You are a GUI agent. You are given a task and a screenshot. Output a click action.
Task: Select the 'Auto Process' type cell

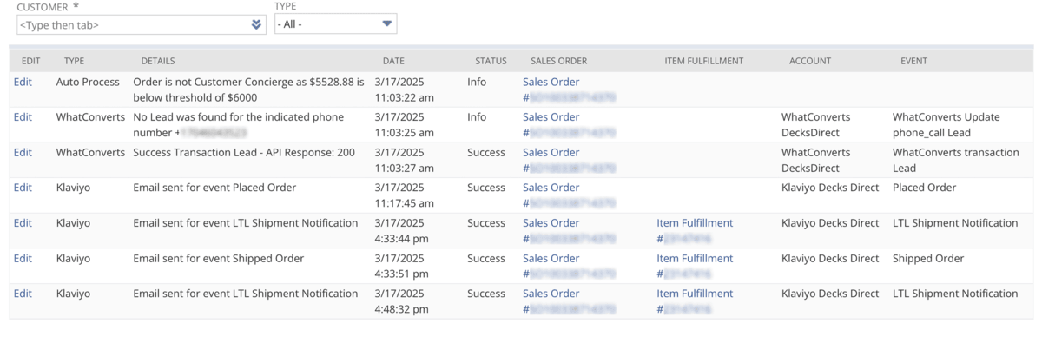(x=88, y=82)
